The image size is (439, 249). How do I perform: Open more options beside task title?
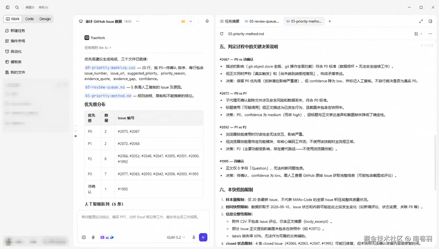pos(138,21)
